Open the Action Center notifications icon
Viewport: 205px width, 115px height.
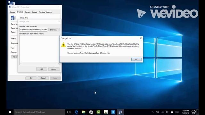point(172,112)
